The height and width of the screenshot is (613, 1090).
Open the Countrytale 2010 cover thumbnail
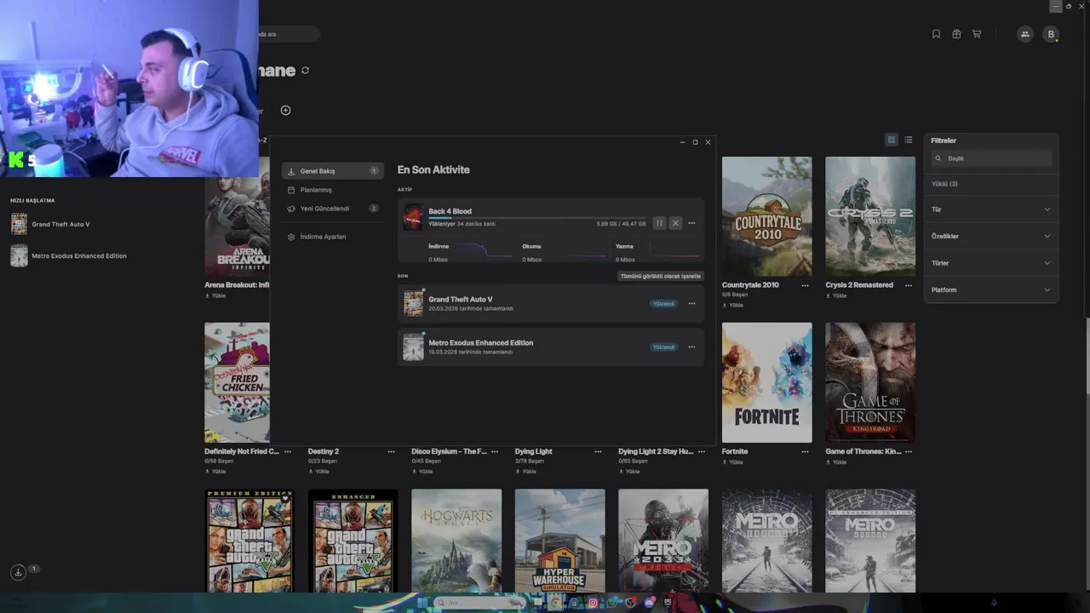(766, 216)
